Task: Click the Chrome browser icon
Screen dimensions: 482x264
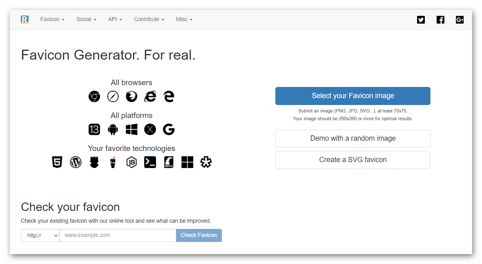Action: coord(94,96)
